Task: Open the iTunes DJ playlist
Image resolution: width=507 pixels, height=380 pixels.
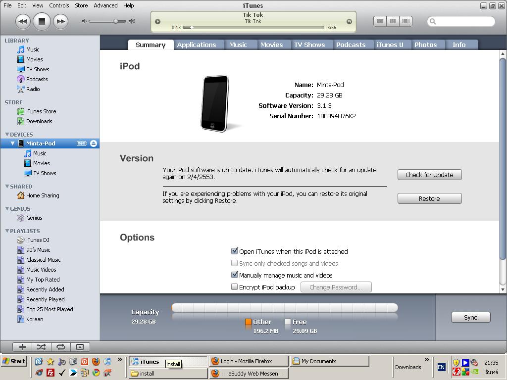Action: 38,240
